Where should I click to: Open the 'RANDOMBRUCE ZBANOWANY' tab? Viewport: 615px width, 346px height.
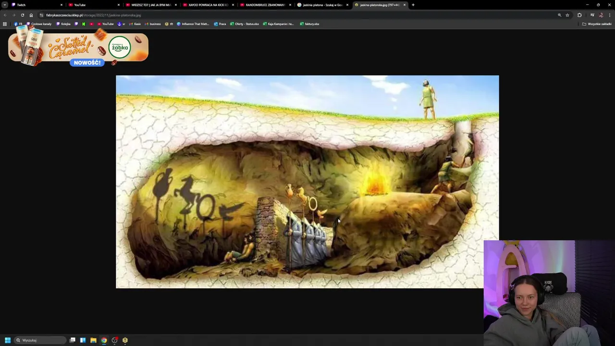coord(265,5)
